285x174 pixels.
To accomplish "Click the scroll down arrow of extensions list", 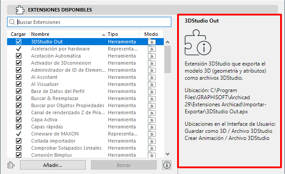I will (168, 154).
